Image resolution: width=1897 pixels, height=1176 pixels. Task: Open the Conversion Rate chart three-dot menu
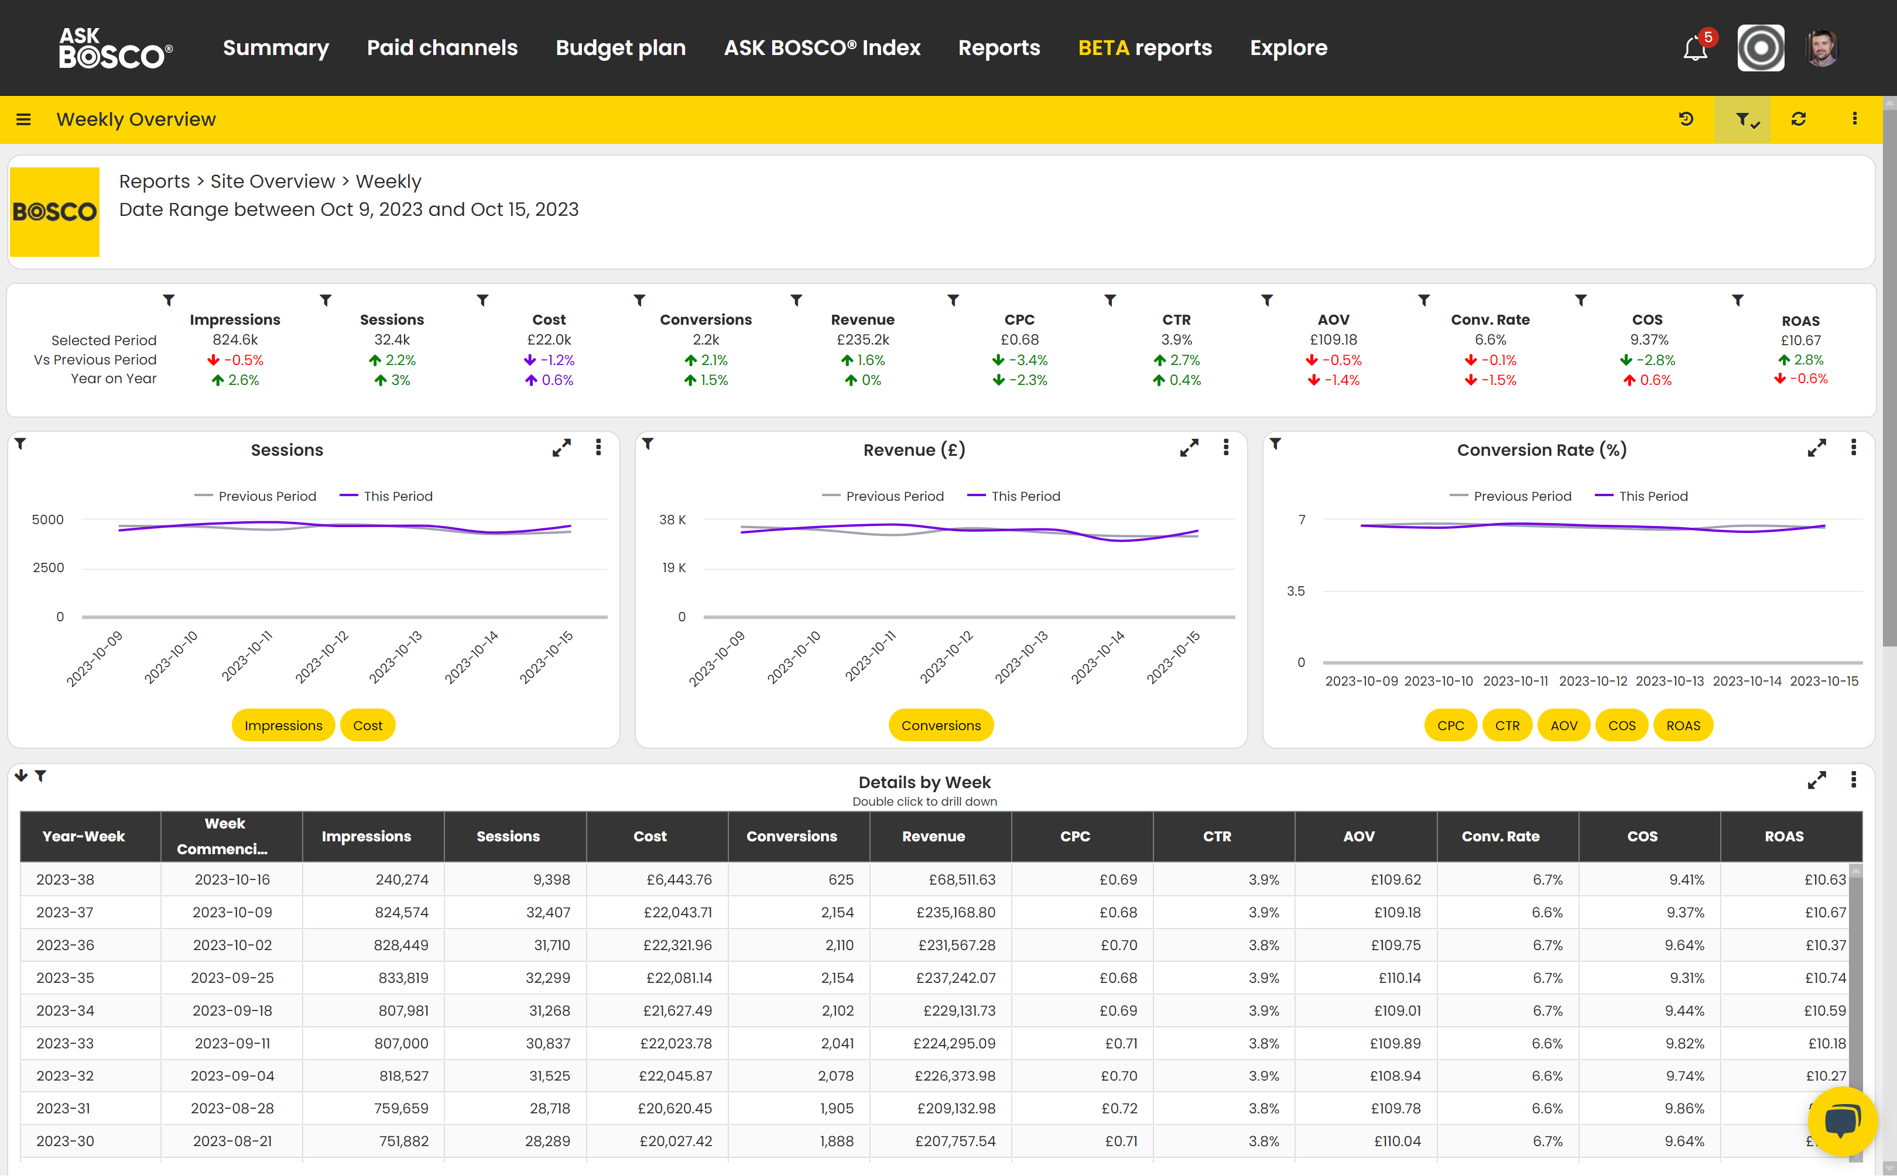[1854, 448]
